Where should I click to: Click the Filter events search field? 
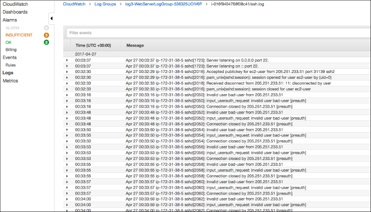coord(218,33)
